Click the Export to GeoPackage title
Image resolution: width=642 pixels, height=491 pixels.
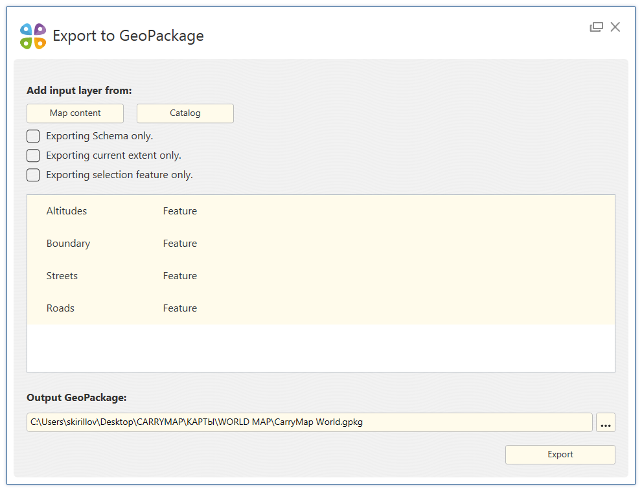tap(128, 36)
